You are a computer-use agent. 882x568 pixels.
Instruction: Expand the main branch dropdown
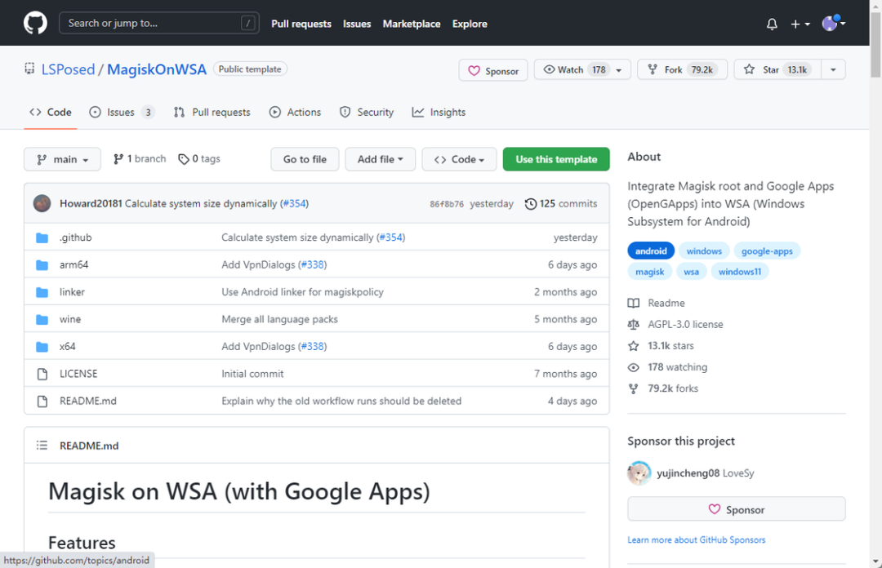[x=62, y=159]
